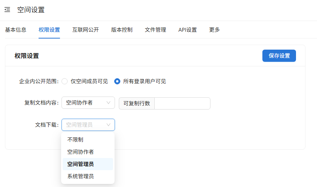Click the 企业内公开范围 label

[39, 81]
